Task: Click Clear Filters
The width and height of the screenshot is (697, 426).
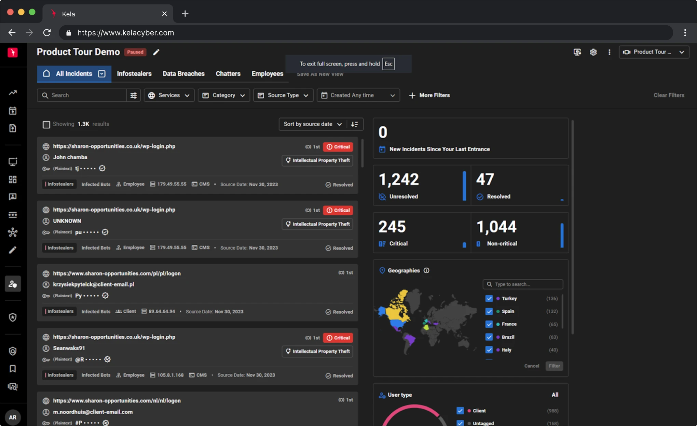Action: tap(669, 95)
